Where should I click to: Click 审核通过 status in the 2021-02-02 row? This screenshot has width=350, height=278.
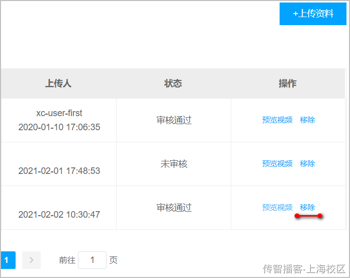click(174, 208)
